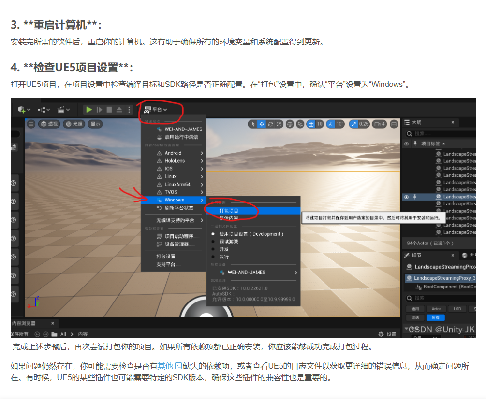Open 支持平台 menu entry
This screenshot has width=486, height=402.
(x=174, y=264)
